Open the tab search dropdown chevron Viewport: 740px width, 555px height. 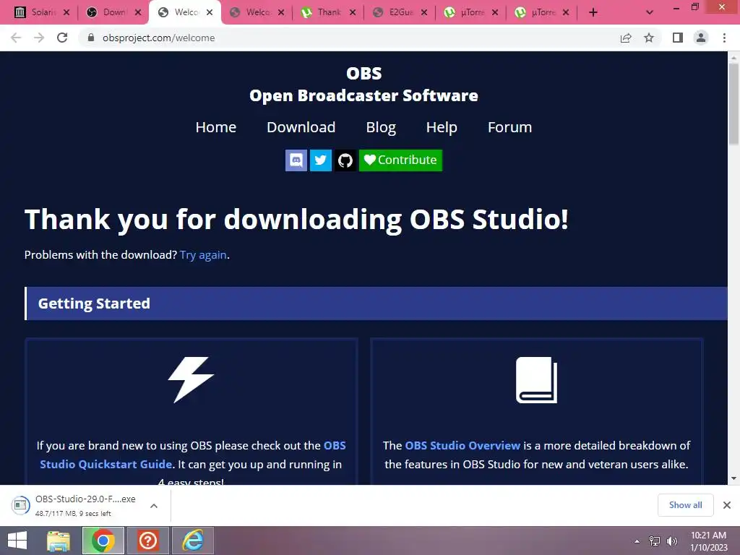click(x=650, y=13)
